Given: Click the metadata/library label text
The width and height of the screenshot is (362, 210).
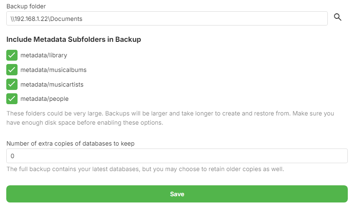Looking at the screenshot, I should coord(44,55).
